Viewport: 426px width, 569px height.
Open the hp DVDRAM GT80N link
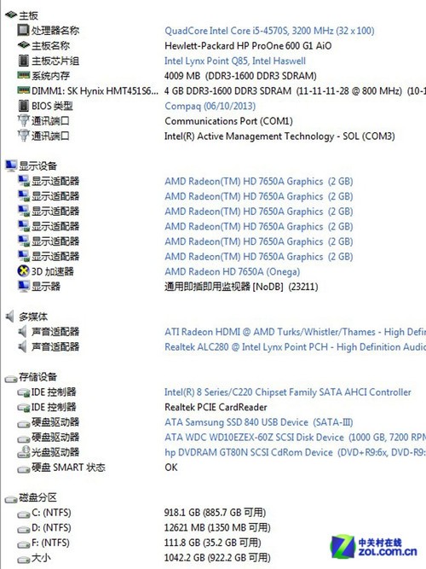(295, 452)
